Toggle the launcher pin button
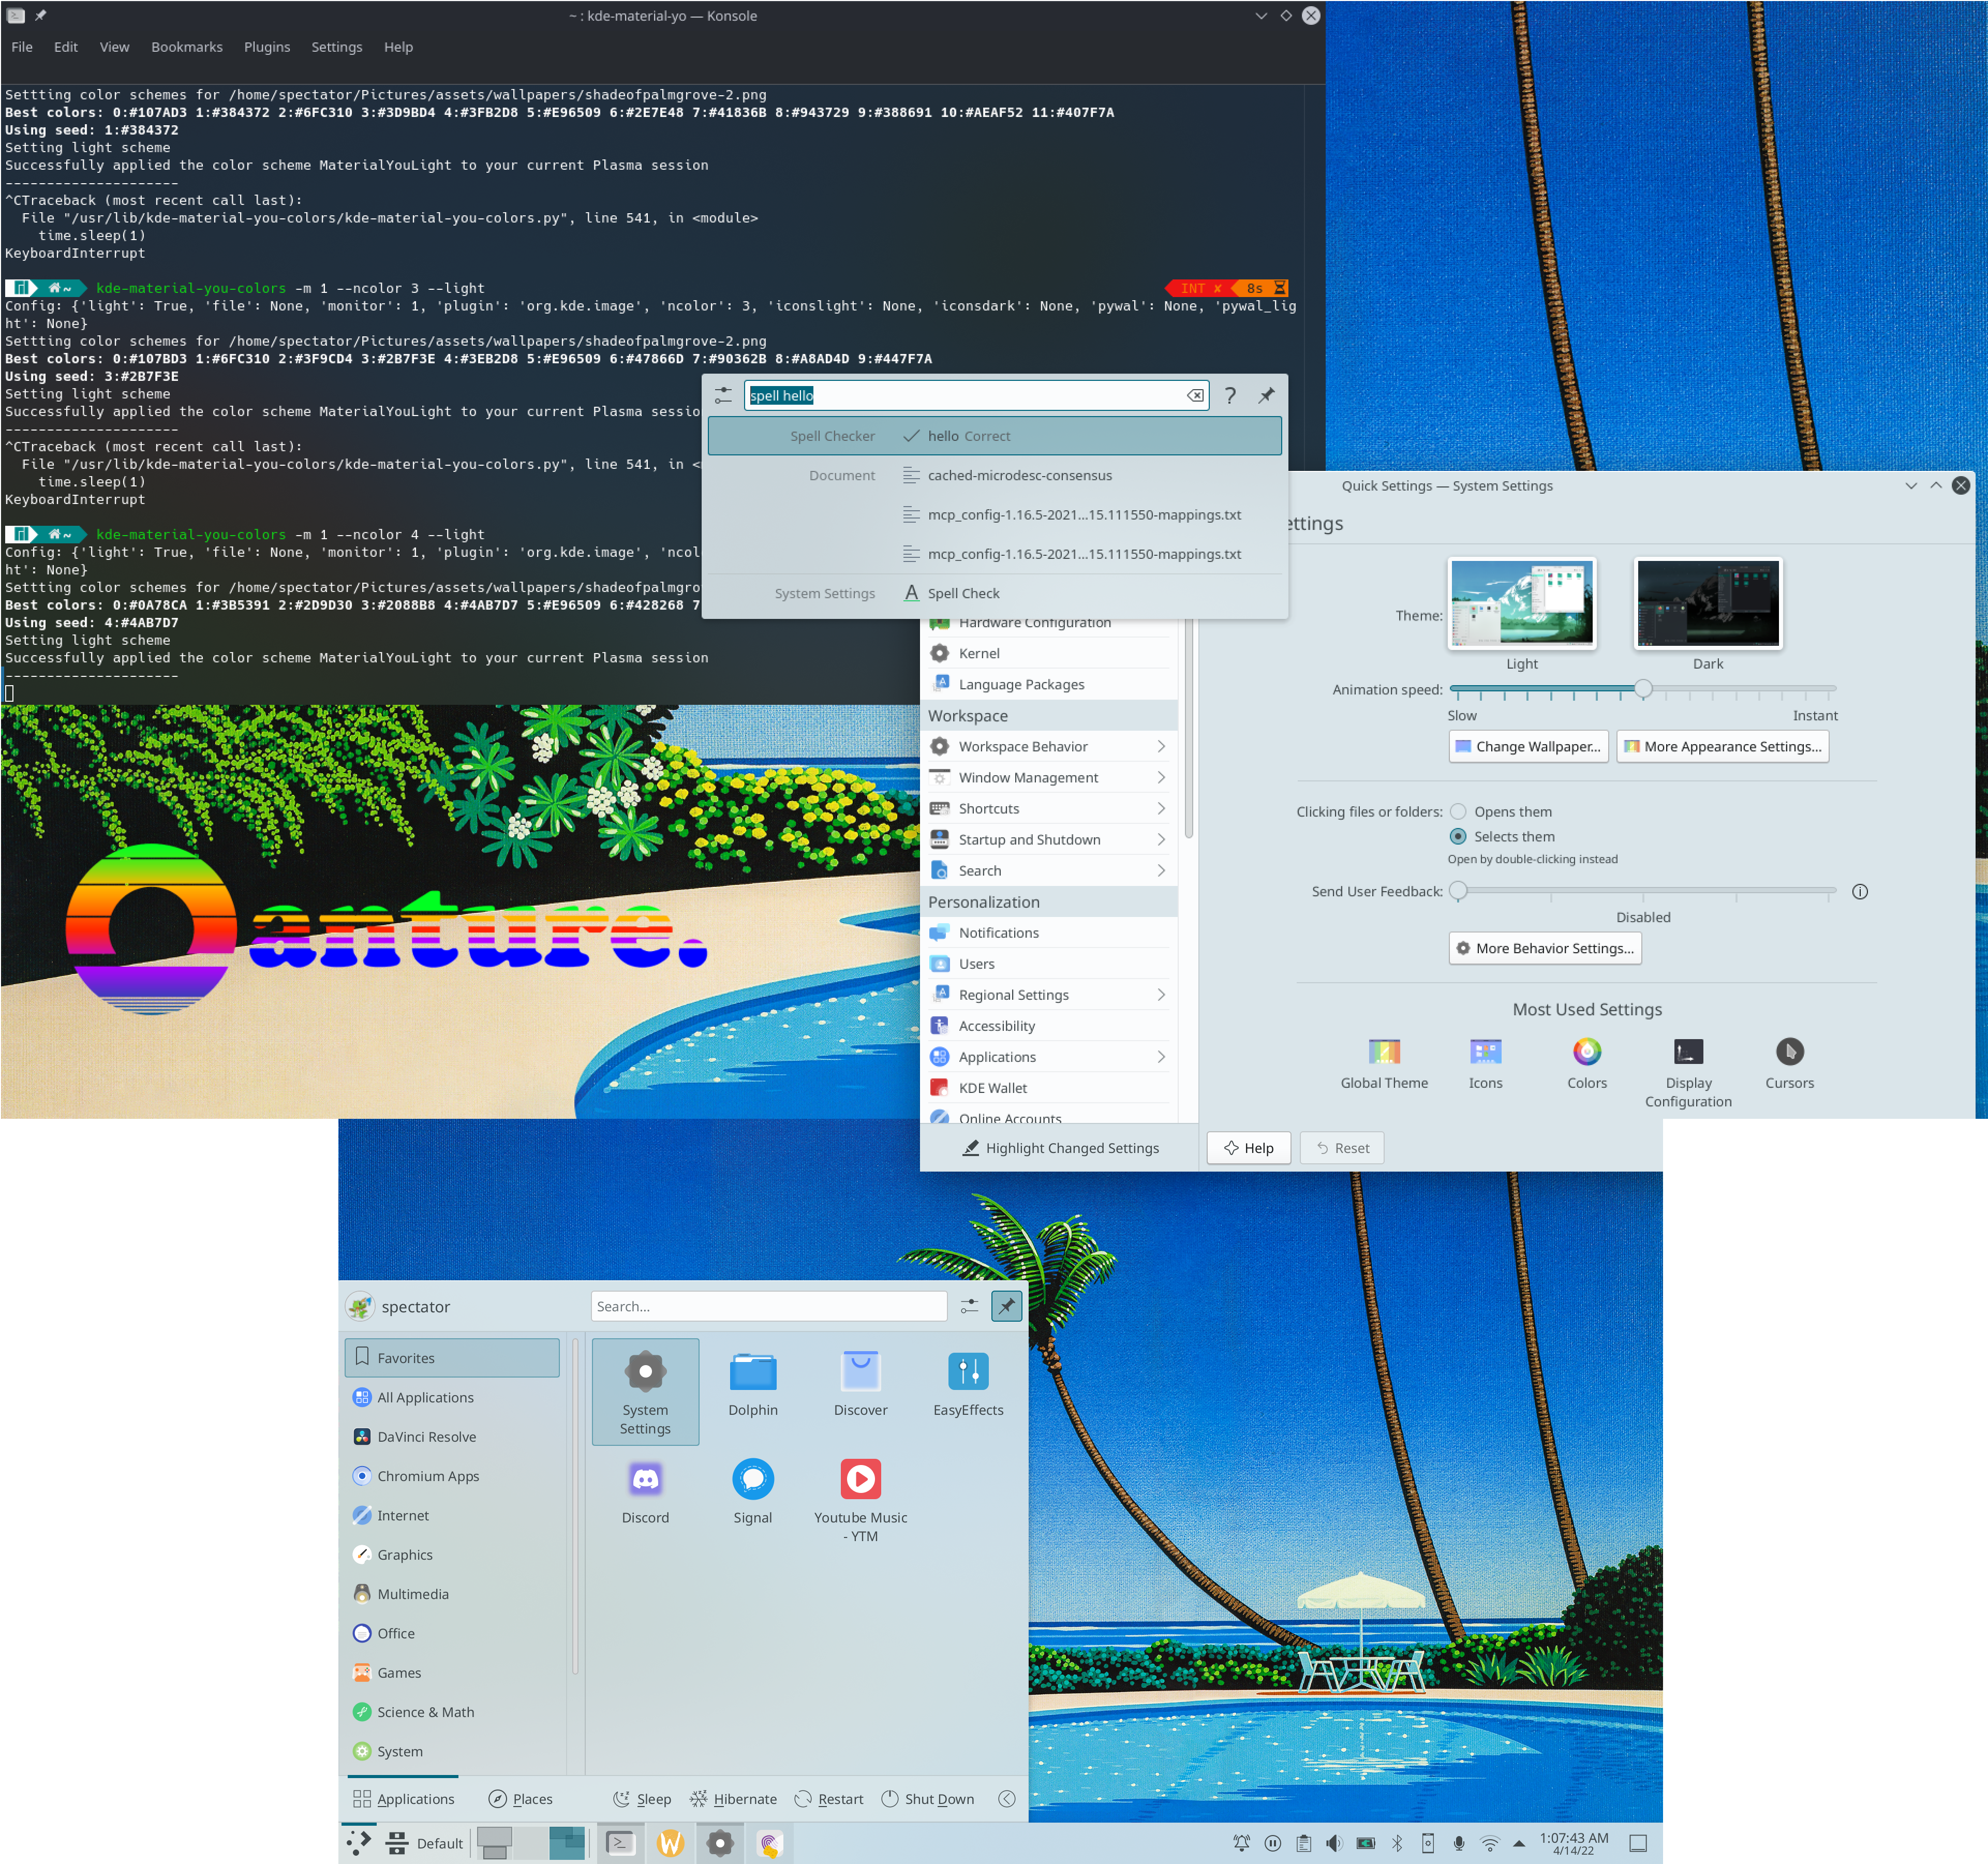Viewport: 1988px width, 1864px height. pos(1006,1306)
